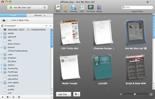Viewport: 155px width, 99px height.
Task: Expand the .dropbox folder
Action: click(2, 58)
